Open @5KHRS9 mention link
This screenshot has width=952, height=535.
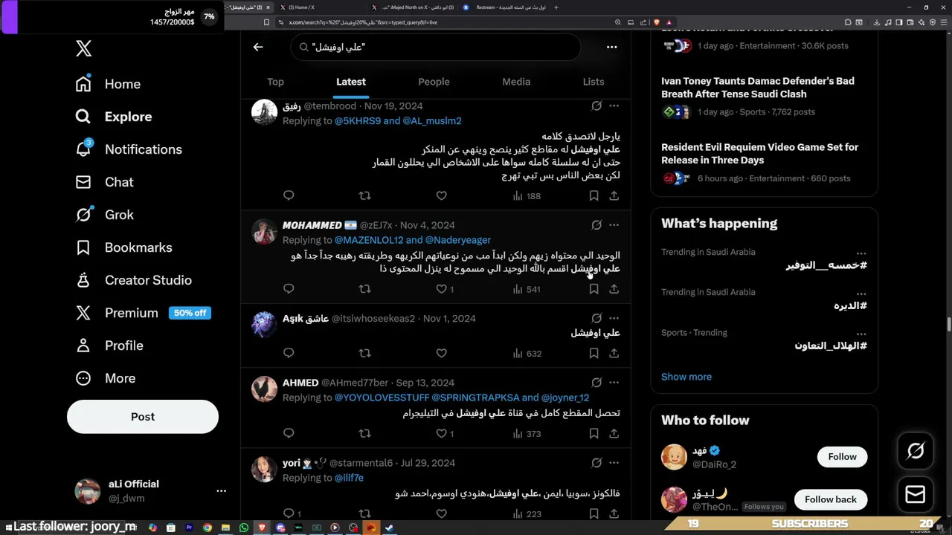click(358, 120)
